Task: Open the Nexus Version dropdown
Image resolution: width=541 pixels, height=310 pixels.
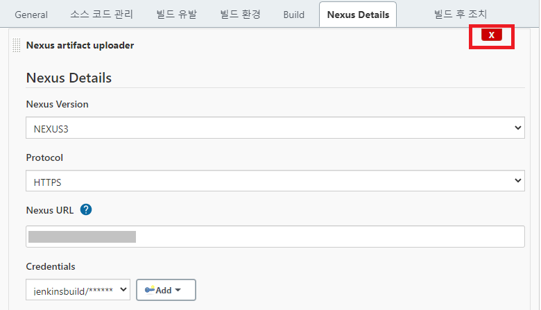Action: click(x=275, y=128)
